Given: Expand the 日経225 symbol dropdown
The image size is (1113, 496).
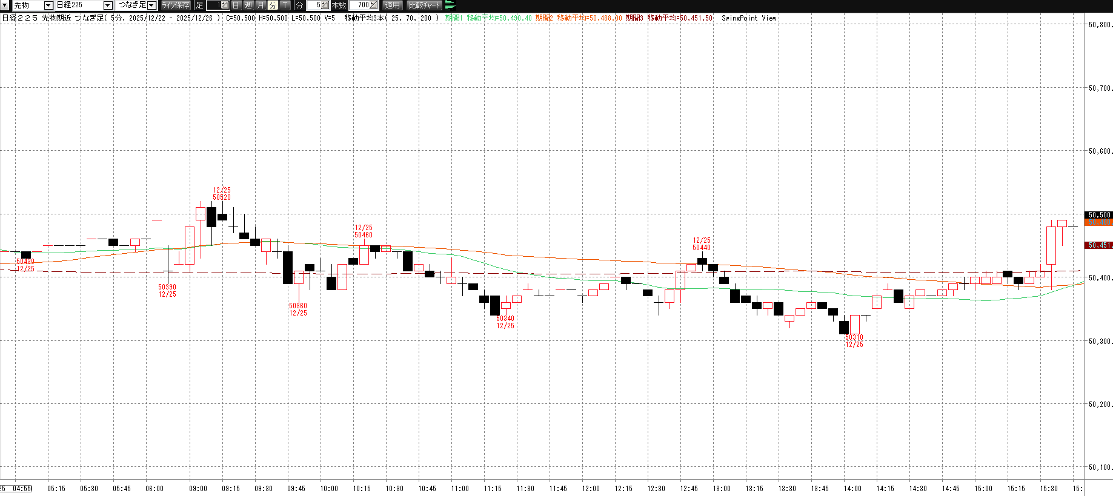Looking at the screenshot, I should pyautogui.click(x=108, y=5).
